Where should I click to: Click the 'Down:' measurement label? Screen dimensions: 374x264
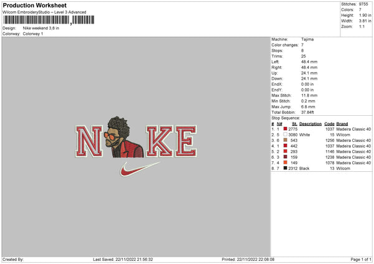point(277,78)
